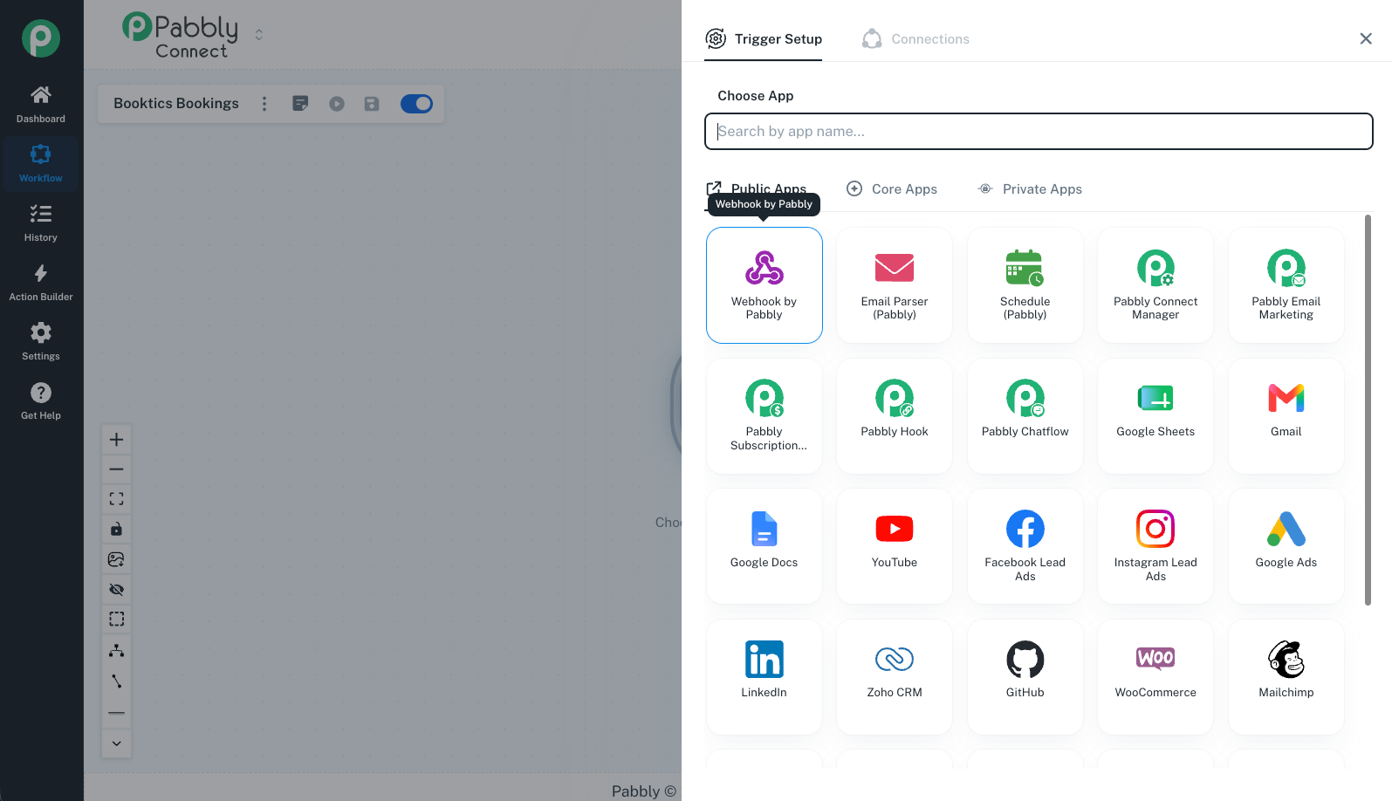The height and width of the screenshot is (801, 1392).
Task: Open the Core Apps tab
Action: (x=892, y=188)
